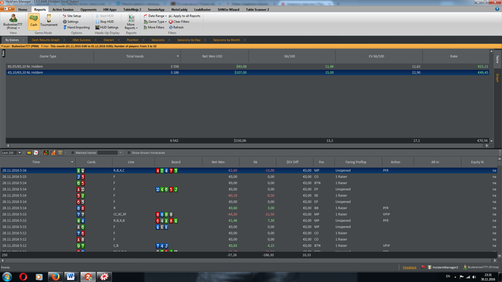Image resolution: width=502 pixels, height=282 pixels.
Task: Switch to the side Graph view tab
Action: [x=498, y=77]
